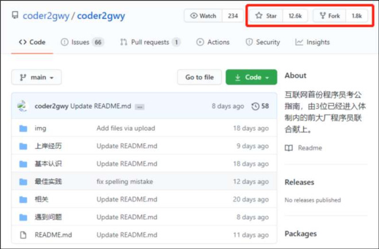Click the 9 days ago timestamp

click(x=253, y=146)
